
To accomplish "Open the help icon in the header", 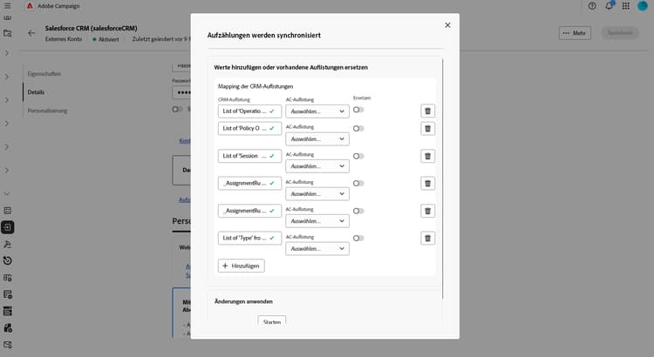I will point(592,6).
